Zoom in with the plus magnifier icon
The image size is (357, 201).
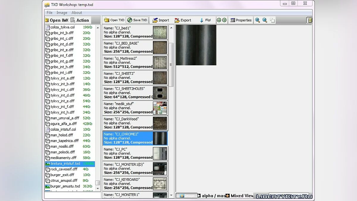point(258,20)
